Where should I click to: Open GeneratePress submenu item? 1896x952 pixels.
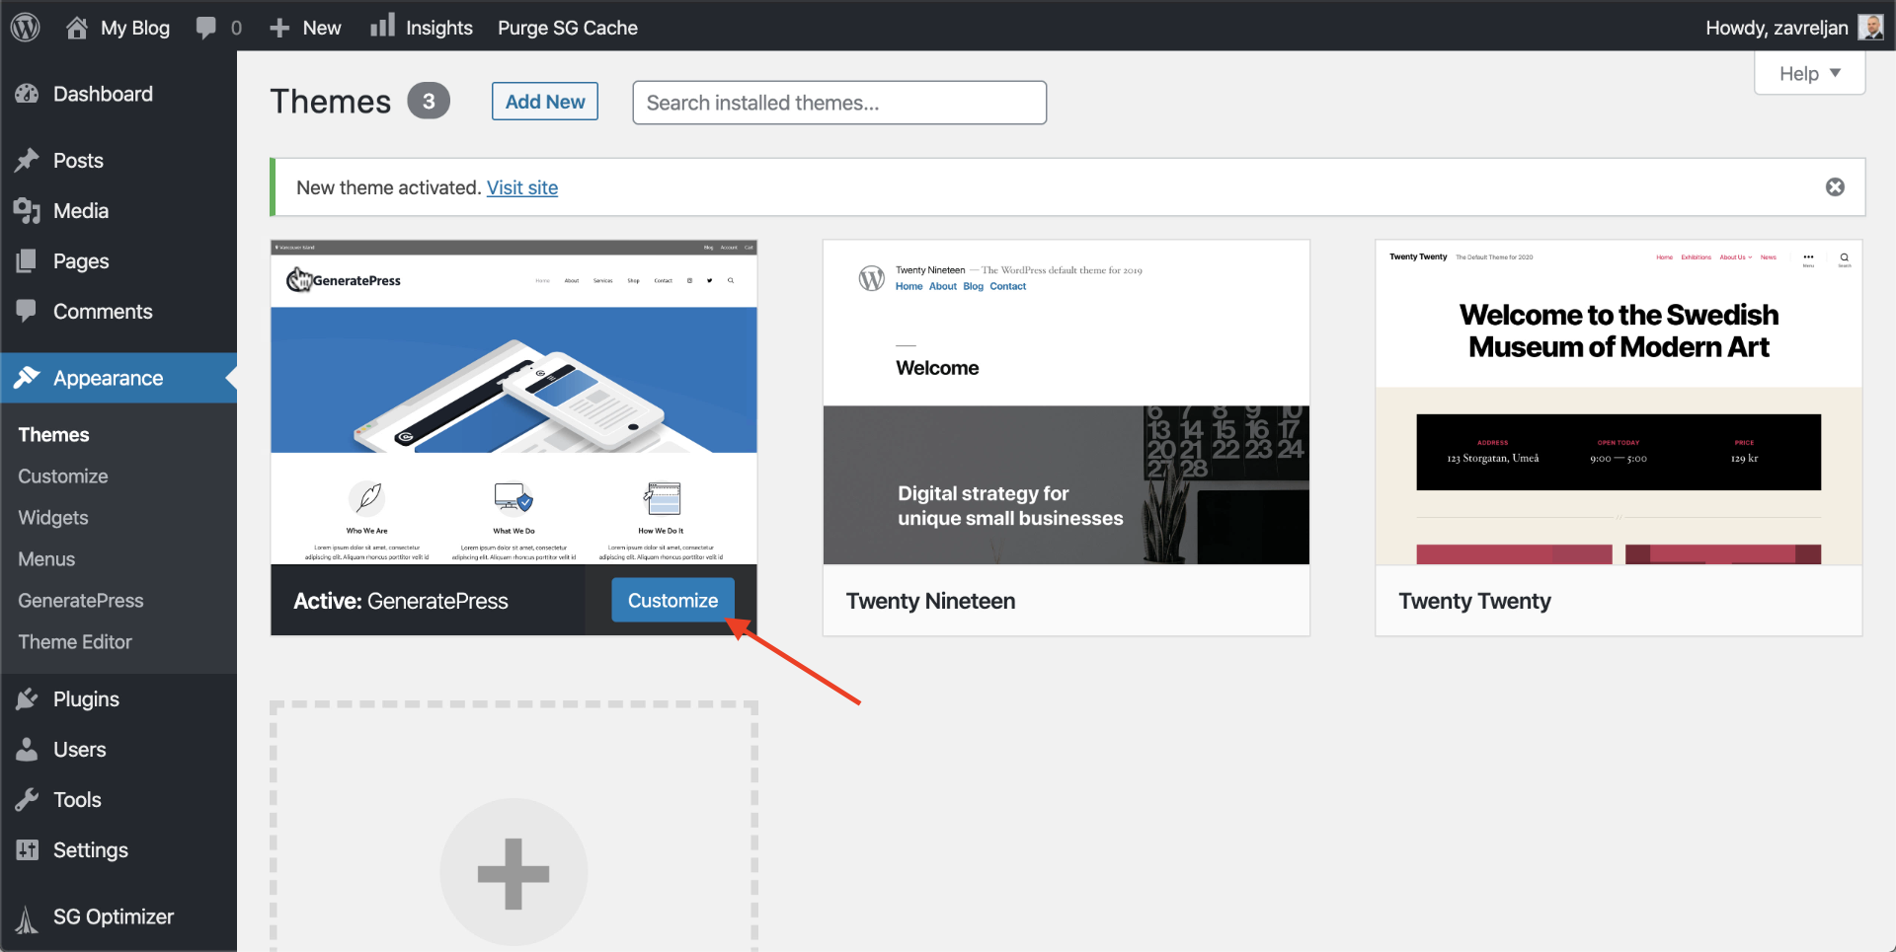(x=81, y=601)
